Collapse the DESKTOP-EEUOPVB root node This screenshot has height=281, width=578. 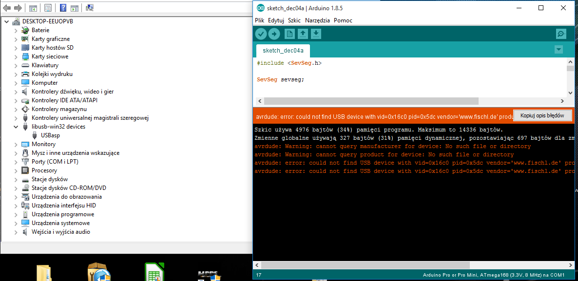6,21
